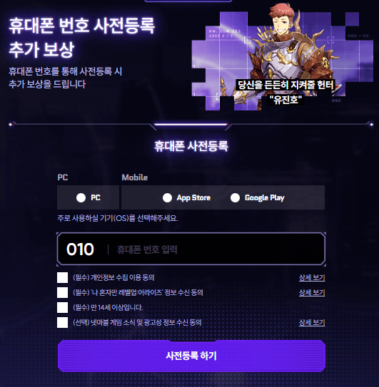Viewport: 379px width, 387px height.
Task: Focus the 휴대폰 번호 입력 field
Action: point(216,249)
